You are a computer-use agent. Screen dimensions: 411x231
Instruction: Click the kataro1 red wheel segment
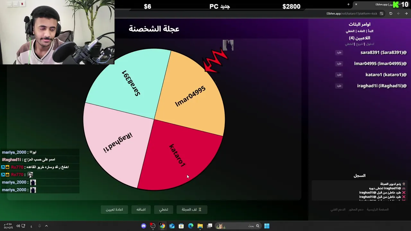(178, 156)
